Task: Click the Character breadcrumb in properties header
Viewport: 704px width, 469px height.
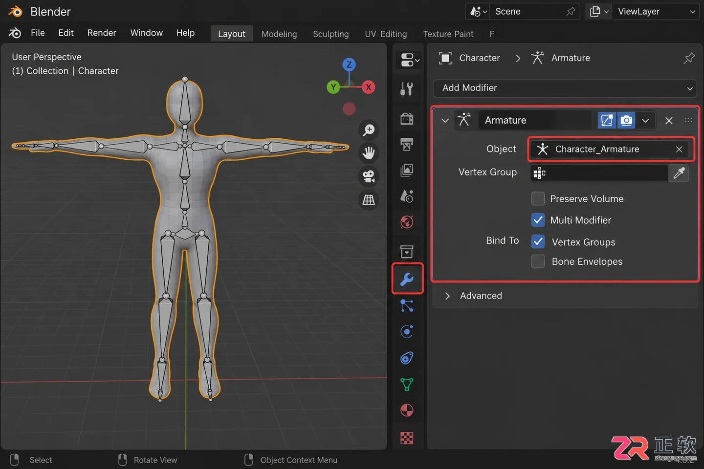Action: [x=480, y=58]
